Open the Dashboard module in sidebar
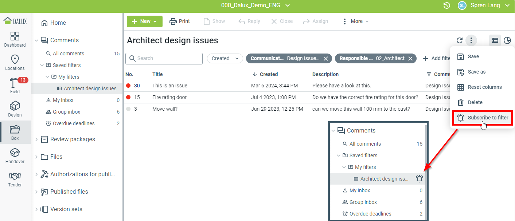This screenshot has height=221, width=515. pyautogui.click(x=15, y=39)
